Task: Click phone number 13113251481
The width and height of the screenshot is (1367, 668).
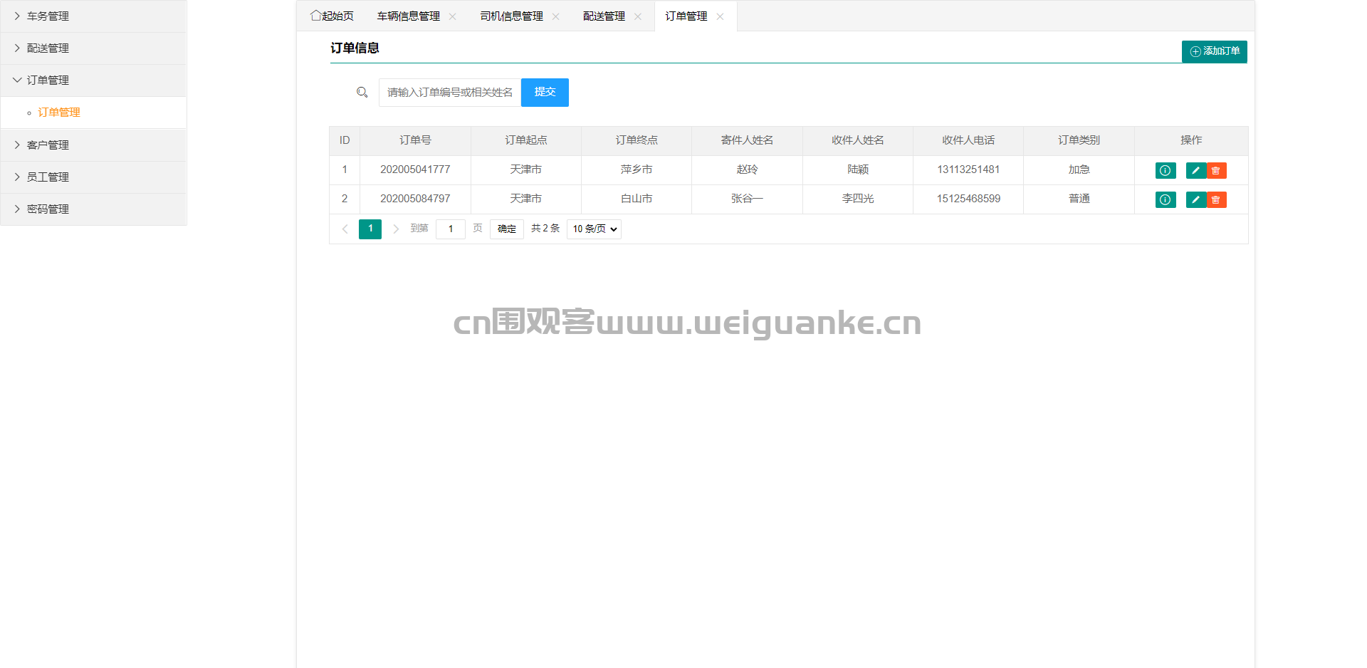Action: 968,169
